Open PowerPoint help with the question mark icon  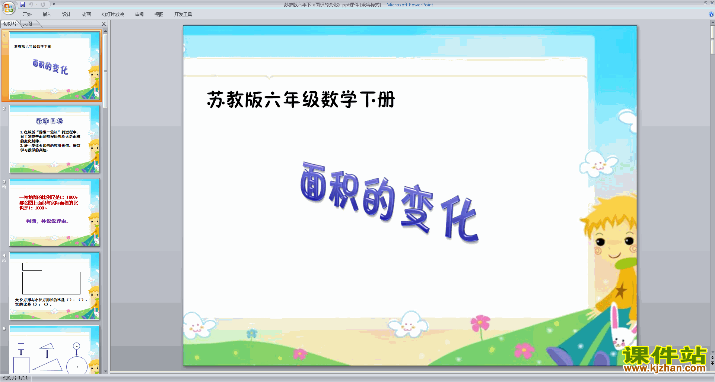711,15
